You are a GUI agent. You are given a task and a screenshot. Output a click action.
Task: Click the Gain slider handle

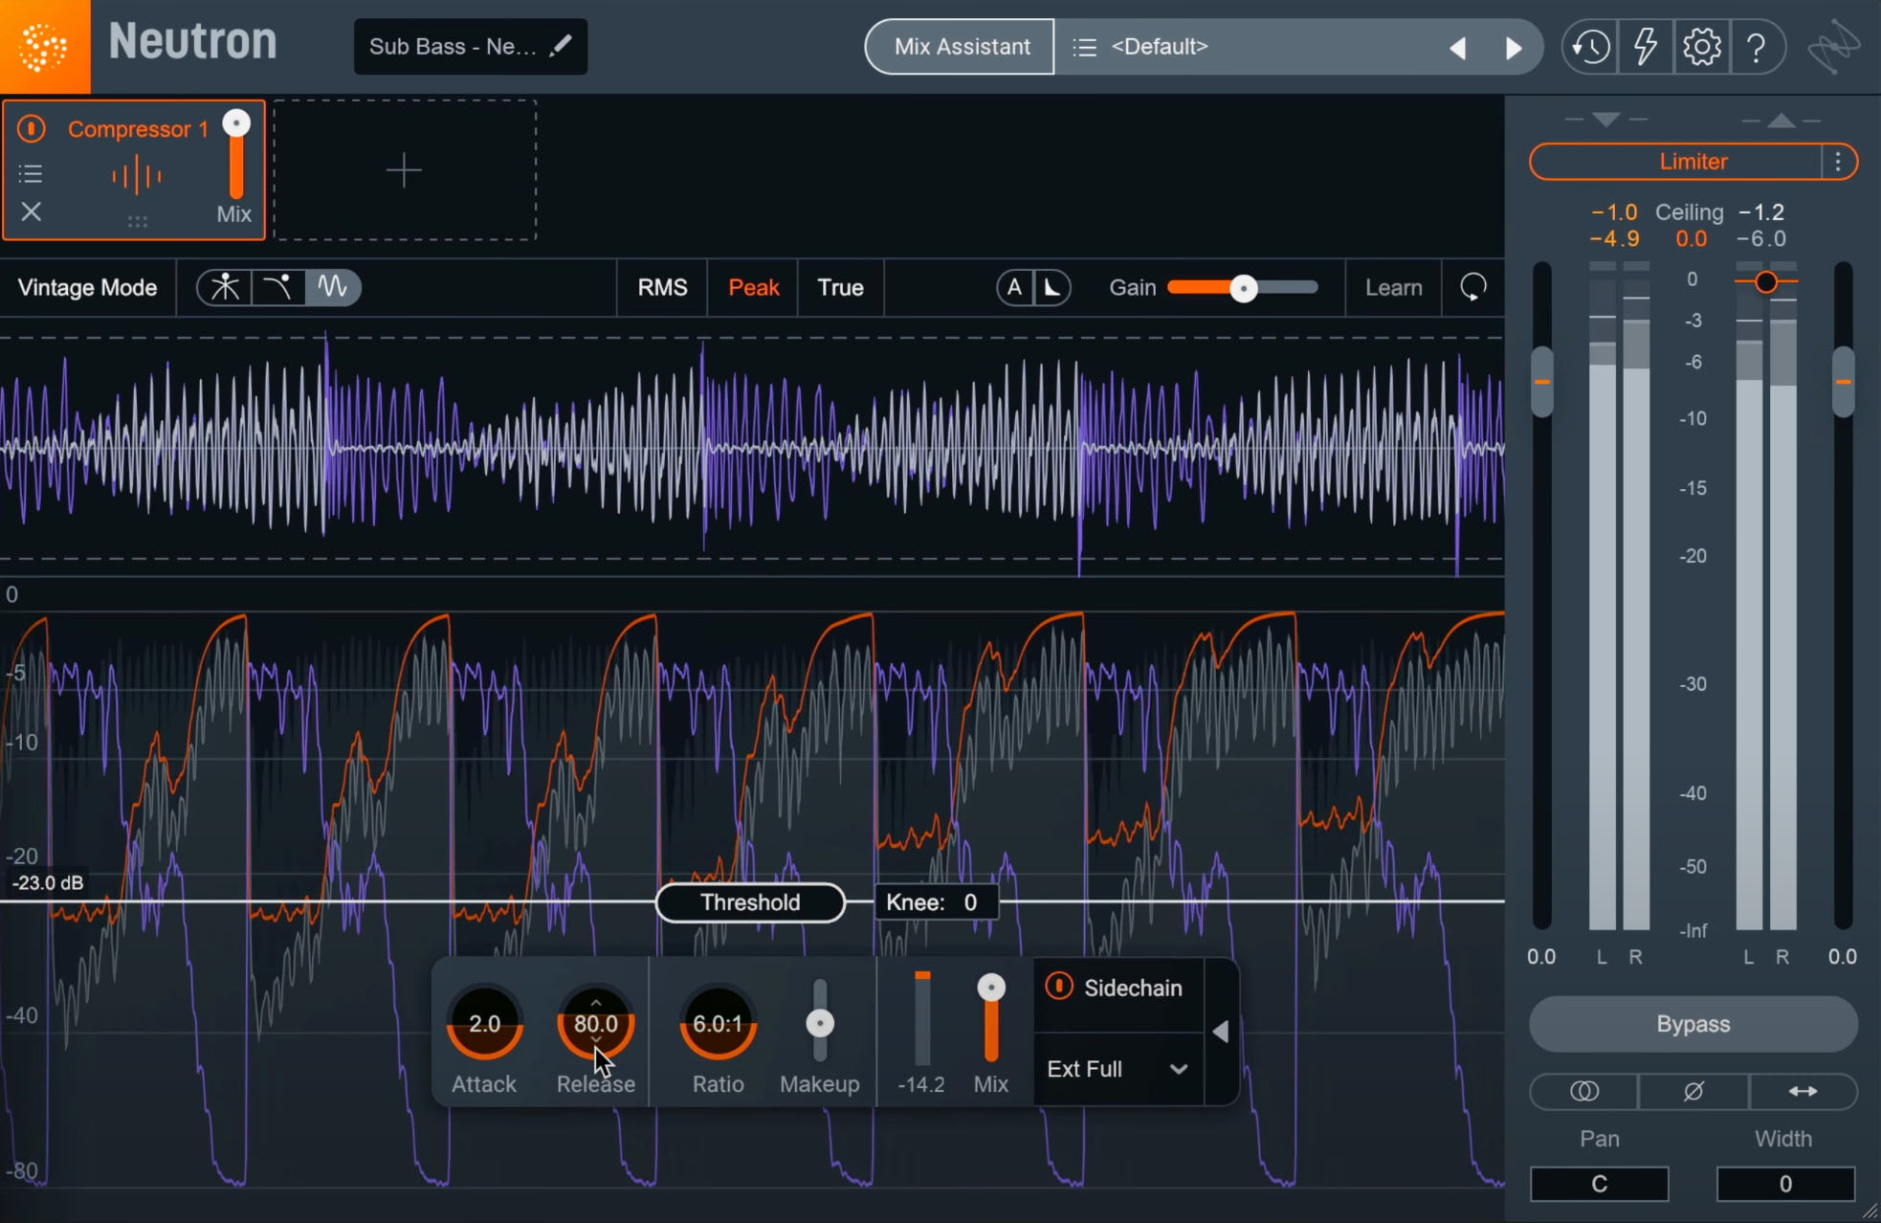pos(1243,288)
